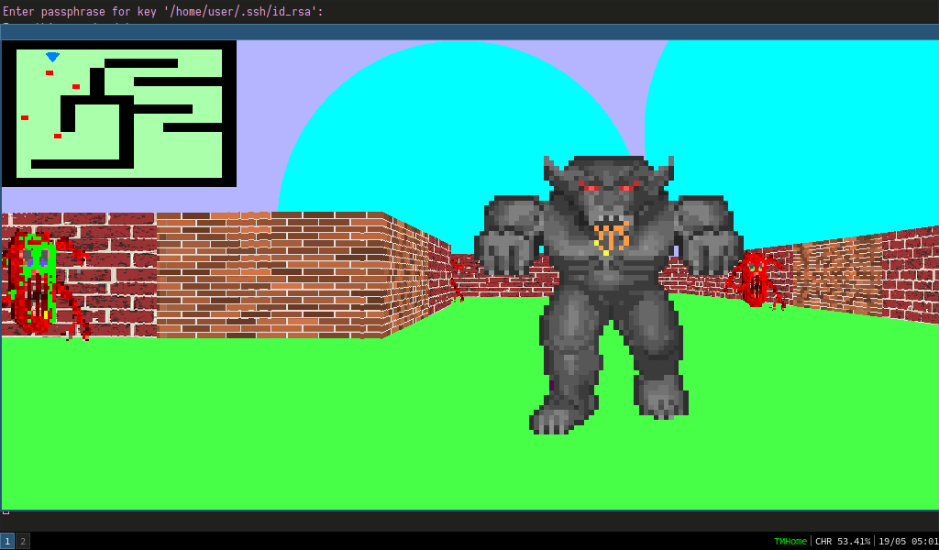Click the CHR 53.41% status indicator

pyautogui.click(x=843, y=541)
